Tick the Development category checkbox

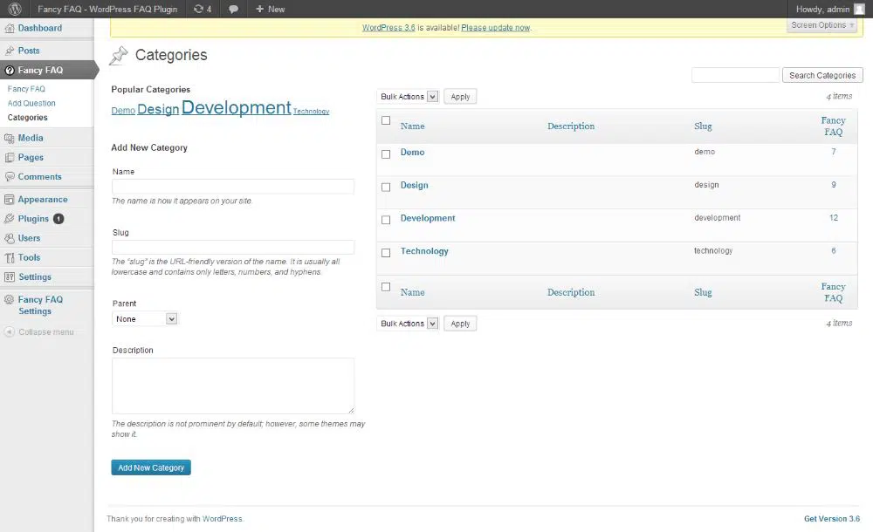[x=386, y=220]
